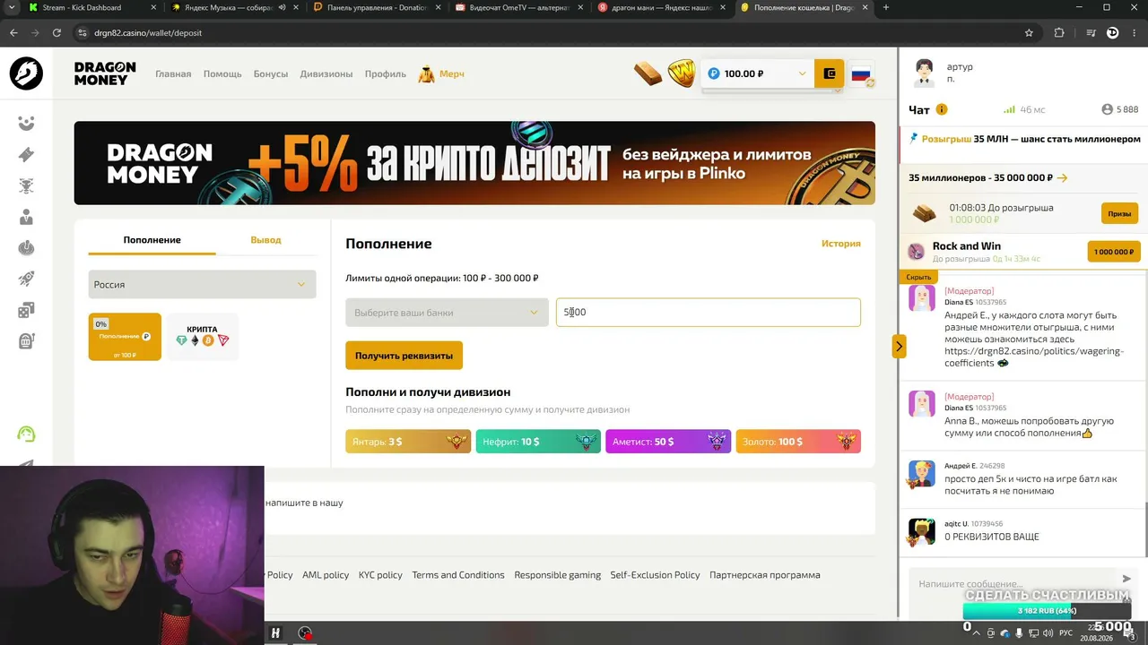
Task: Click the артур п. profile avatar
Action: [925, 73]
